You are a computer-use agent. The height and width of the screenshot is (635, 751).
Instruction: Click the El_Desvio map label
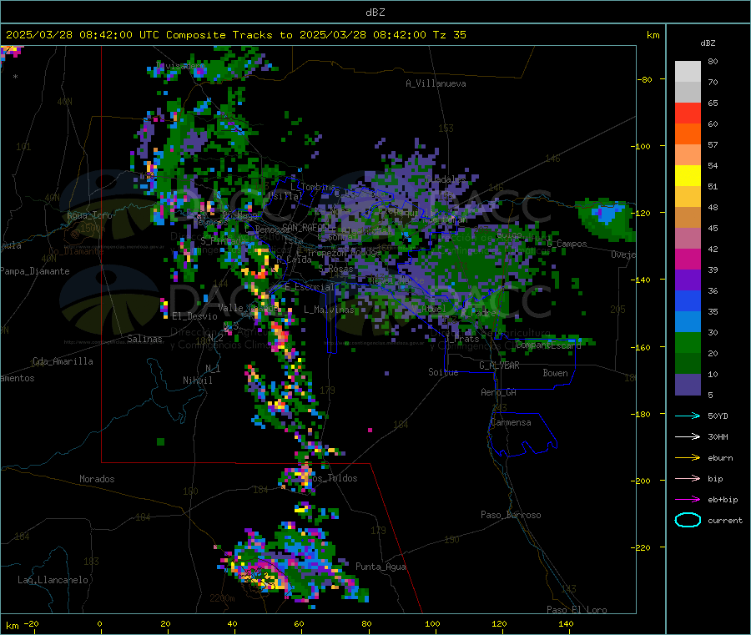194,316
